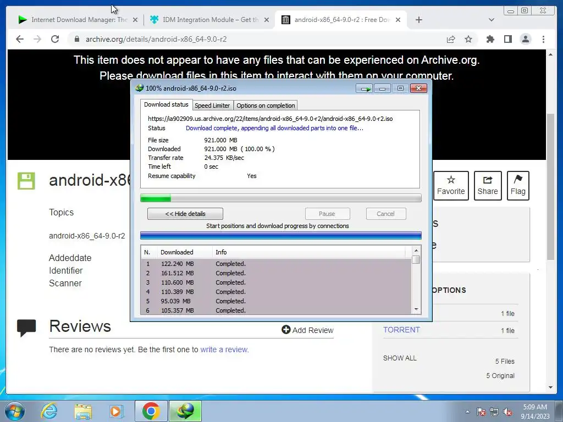Screen dimensions: 563x422
Task: Open the Options on completion tab
Action: tap(266, 105)
